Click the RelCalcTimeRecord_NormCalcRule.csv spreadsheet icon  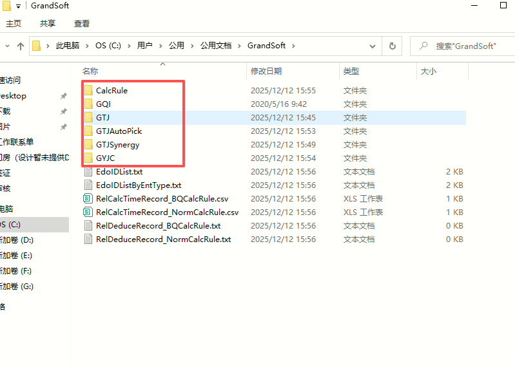pyautogui.click(x=87, y=212)
